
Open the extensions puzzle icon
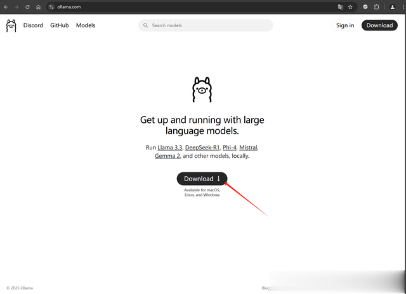coord(376,7)
